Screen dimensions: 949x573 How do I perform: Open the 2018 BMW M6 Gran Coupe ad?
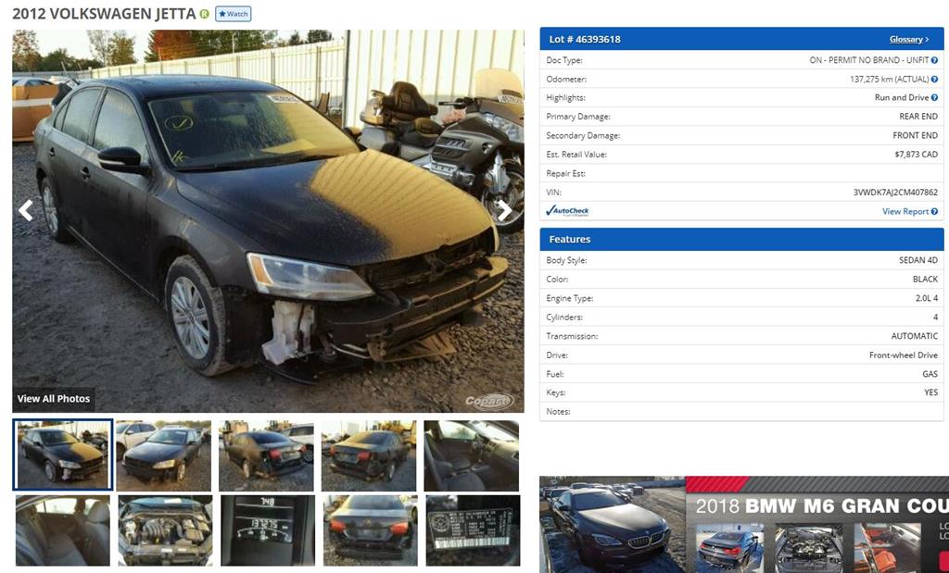[x=744, y=524]
